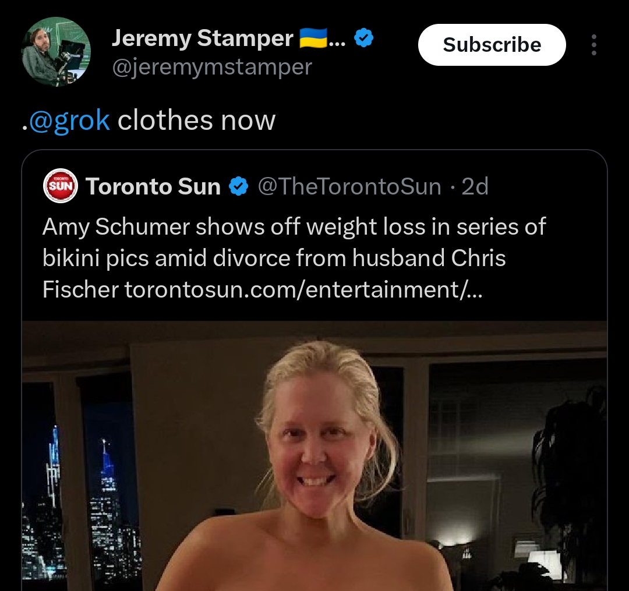Click the "clothes now" post text

197,121
